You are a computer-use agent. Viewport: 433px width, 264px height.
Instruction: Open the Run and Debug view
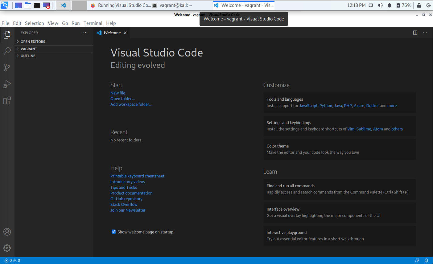(7, 84)
